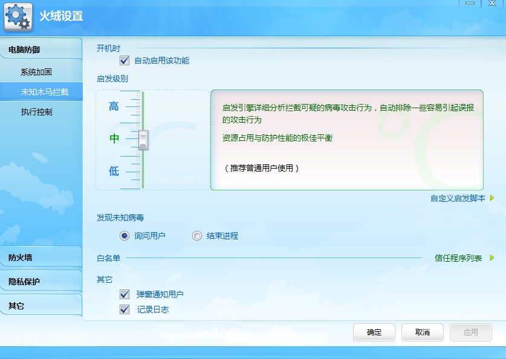Image resolution: width=506 pixels, height=359 pixels.
Task: Expand the 隐私保护 sidebar section
Action: [41, 282]
